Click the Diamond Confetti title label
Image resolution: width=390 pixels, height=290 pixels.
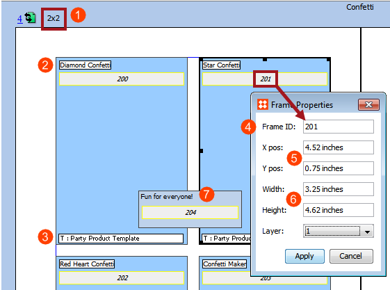coord(85,65)
